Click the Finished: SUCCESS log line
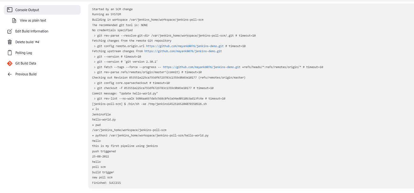This screenshot has height=193, width=414. point(106,183)
